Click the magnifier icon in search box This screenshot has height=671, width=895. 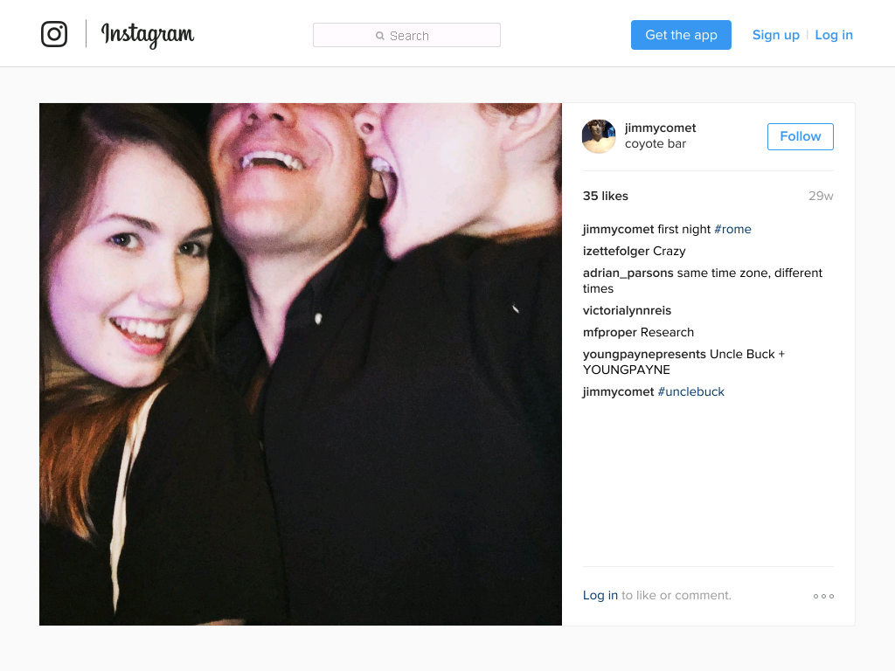tap(380, 36)
